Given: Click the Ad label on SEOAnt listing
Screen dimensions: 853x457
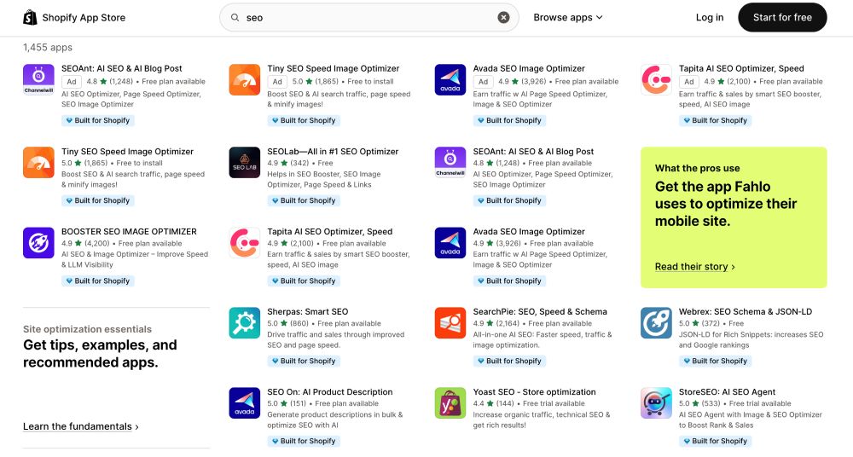Looking at the screenshot, I should 72,82.
